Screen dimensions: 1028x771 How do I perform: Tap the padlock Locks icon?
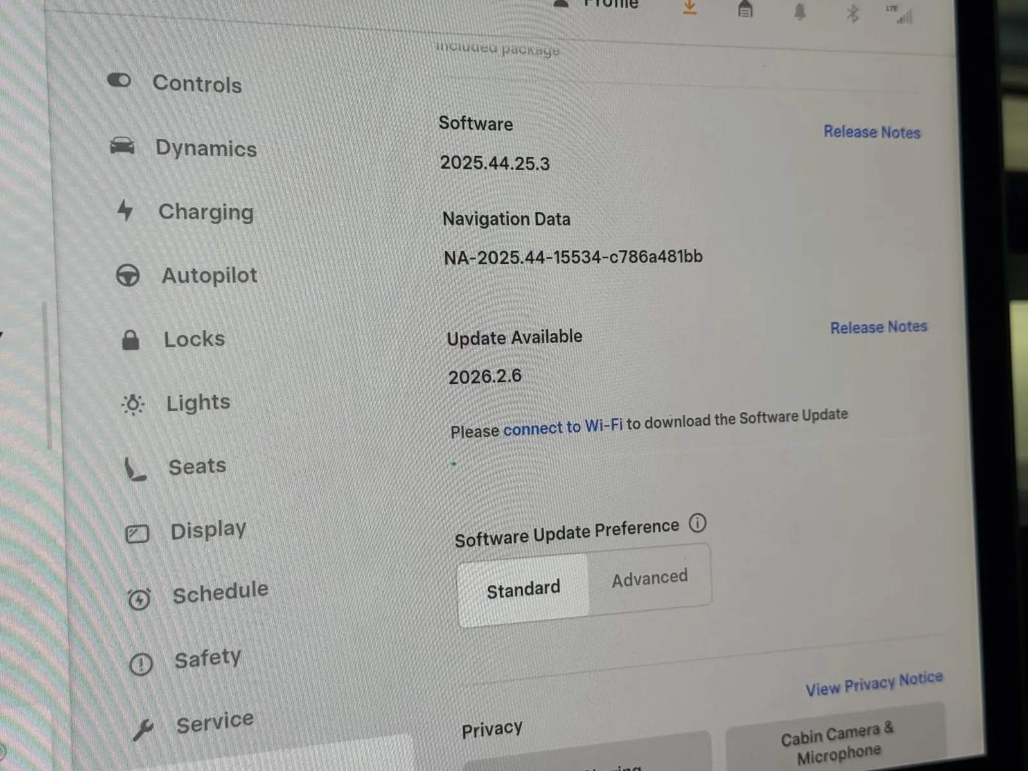[130, 339]
